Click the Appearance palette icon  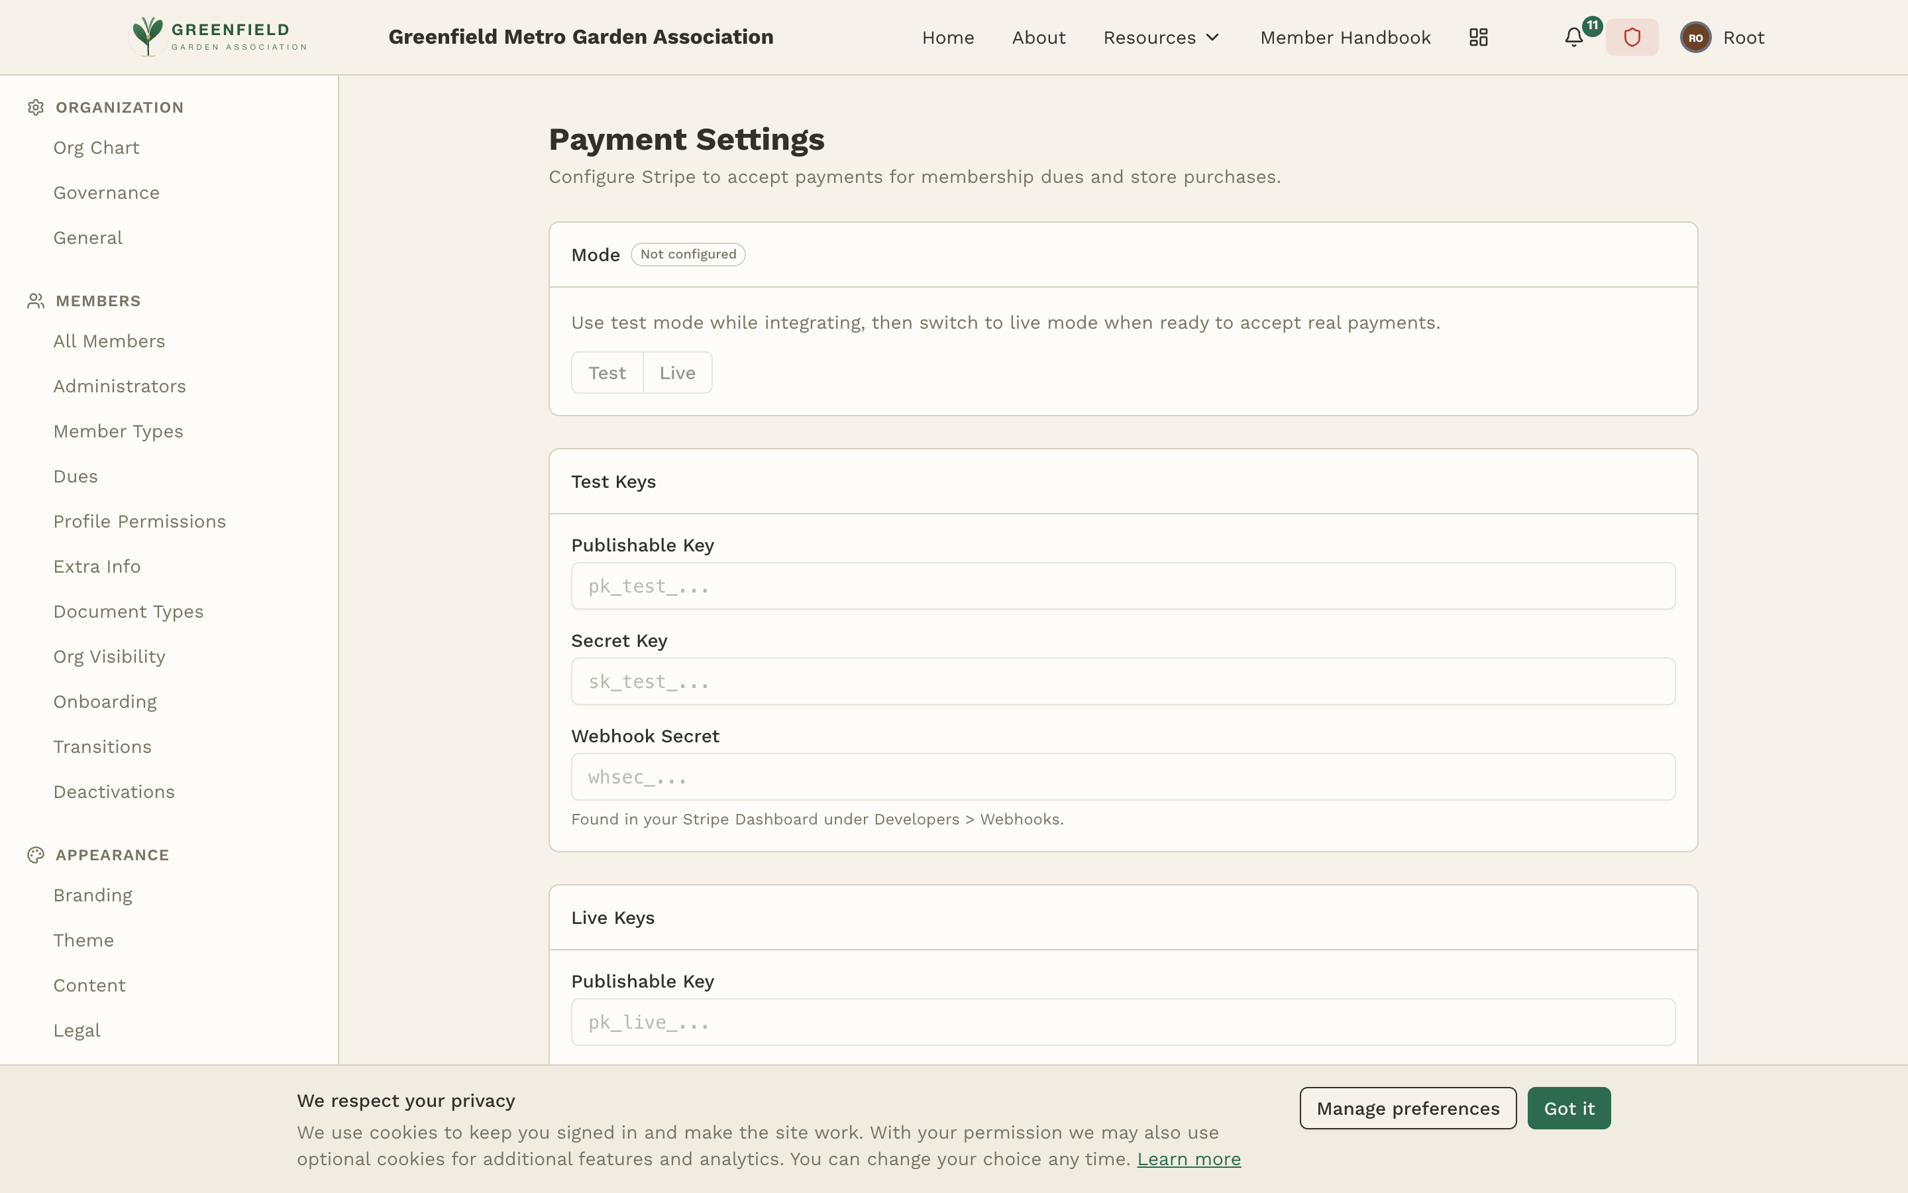tap(36, 855)
